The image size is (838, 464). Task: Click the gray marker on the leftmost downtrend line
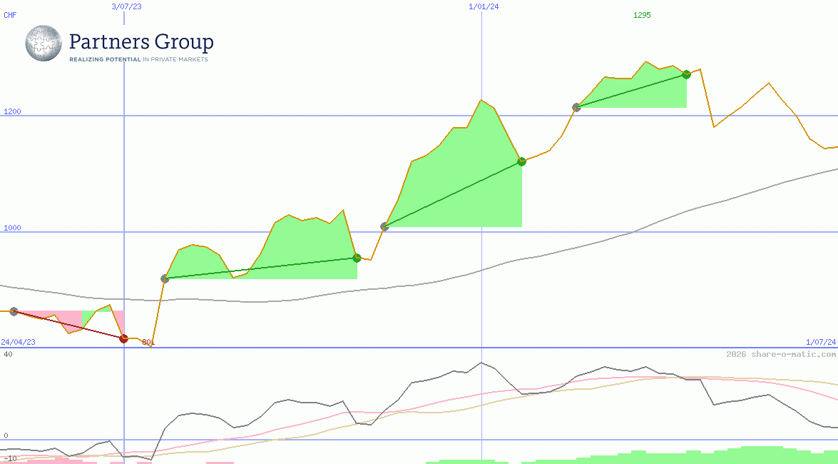(12, 311)
